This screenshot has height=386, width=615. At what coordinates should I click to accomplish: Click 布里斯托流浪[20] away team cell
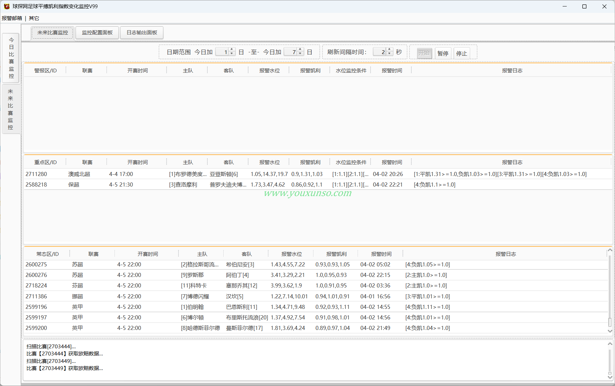pos(247,317)
